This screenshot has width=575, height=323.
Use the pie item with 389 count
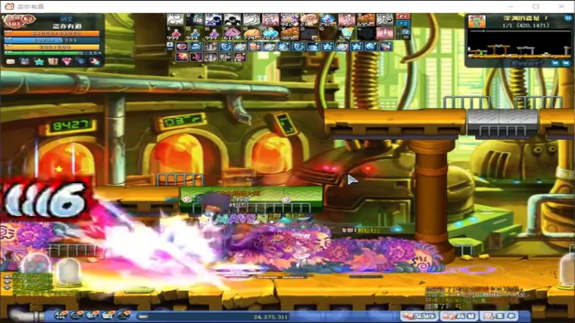point(290,33)
